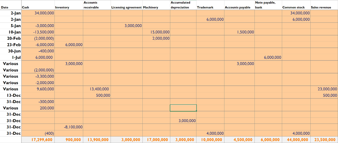This screenshot has height=143, width=338.
Task: Click the -3,000,000 Cash cell for 5-Jan
Action: click(x=38, y=26)
